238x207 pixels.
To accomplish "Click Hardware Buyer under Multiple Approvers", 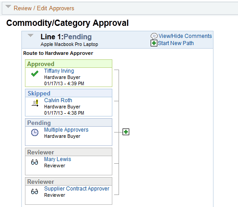I will point(62,136).
